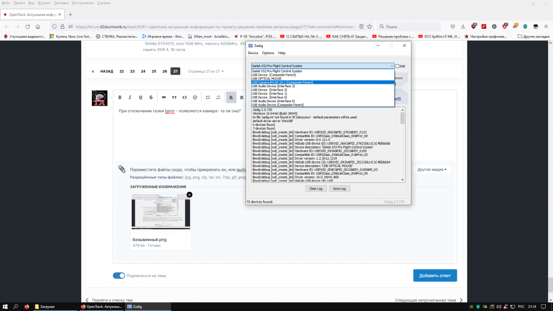Open Reader View in the address bar

tap(362, 27)
